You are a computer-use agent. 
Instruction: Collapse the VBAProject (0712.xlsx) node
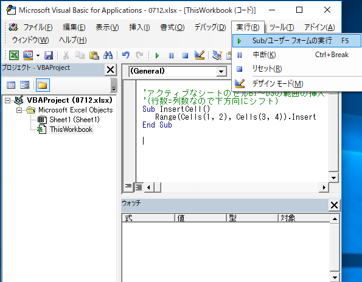[8, 100]
